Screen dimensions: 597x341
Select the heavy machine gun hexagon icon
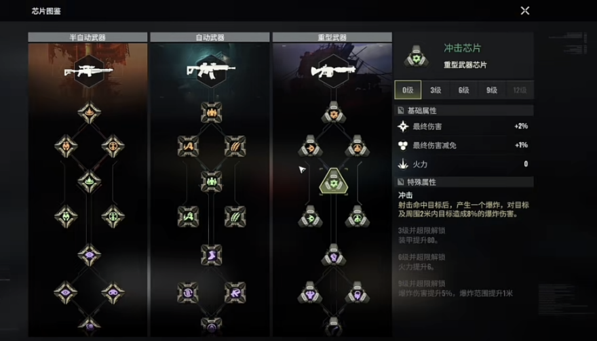pos(333,71)
